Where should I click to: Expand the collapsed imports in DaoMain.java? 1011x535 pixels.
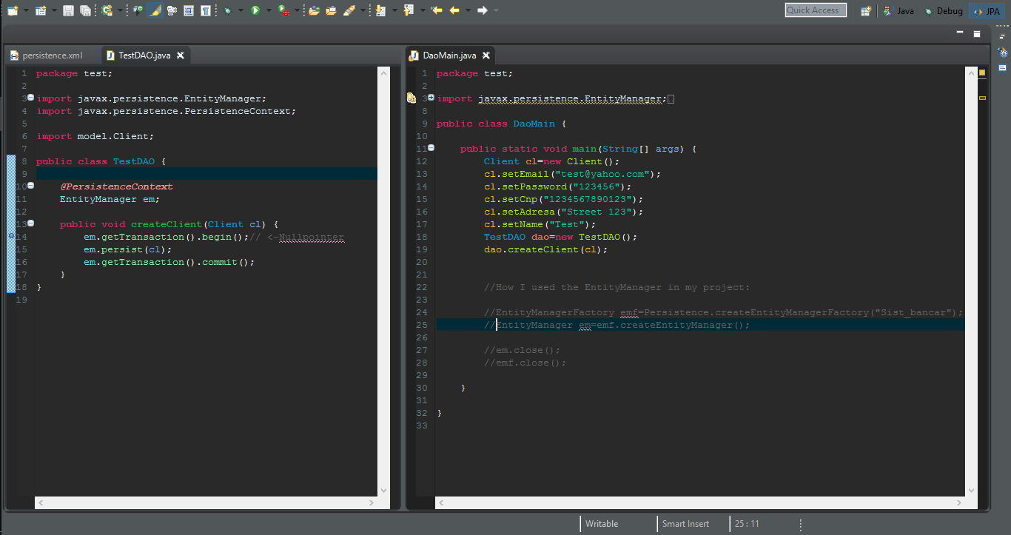pos(431,98)
